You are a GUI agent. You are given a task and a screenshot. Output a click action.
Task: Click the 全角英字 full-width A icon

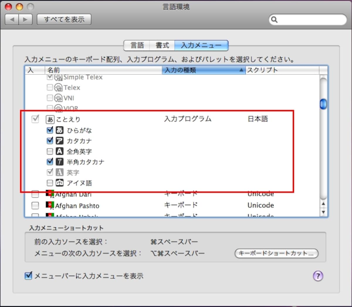(60, 151)
